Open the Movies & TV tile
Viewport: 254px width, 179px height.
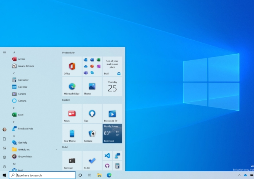coord(112,114)
